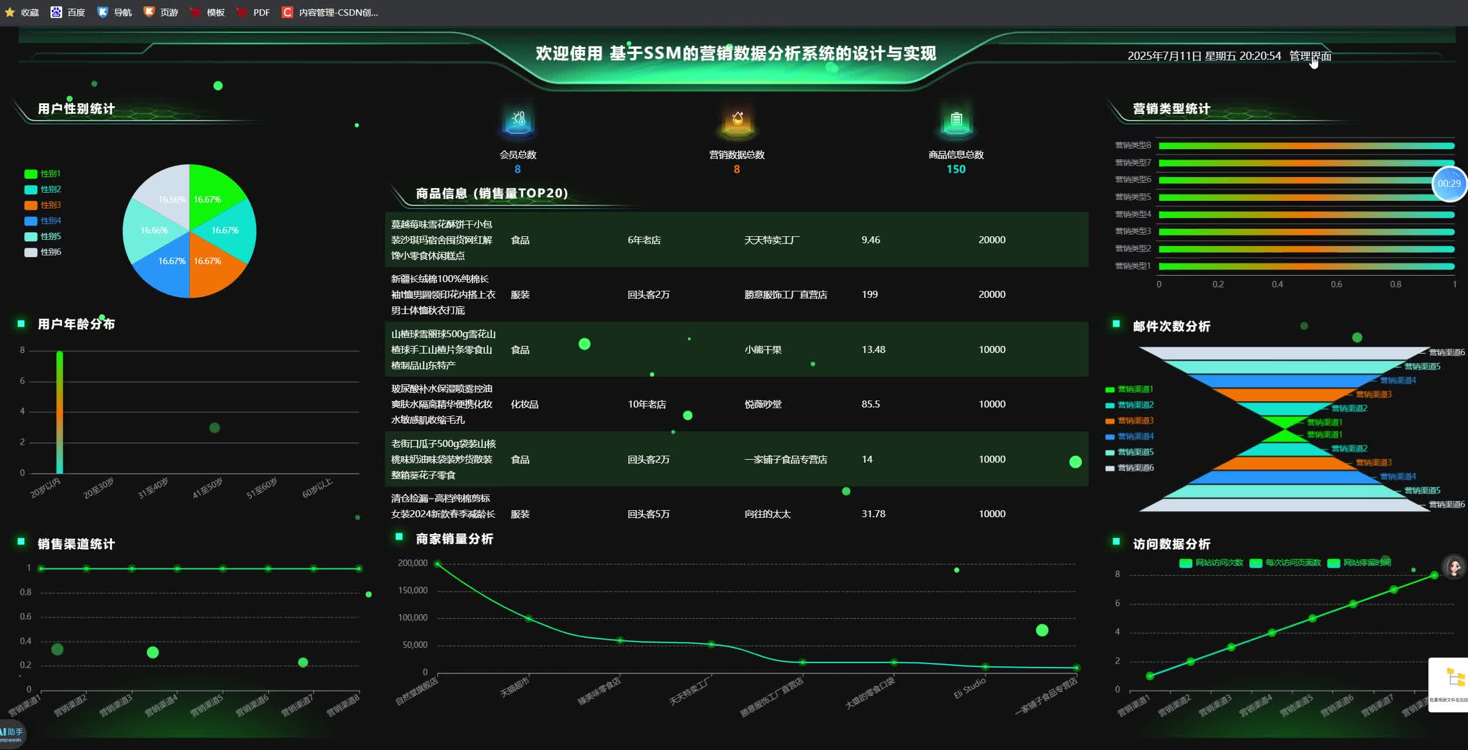Click the avatar assistant icon
1468x750 pixels.
point(1454,567)
